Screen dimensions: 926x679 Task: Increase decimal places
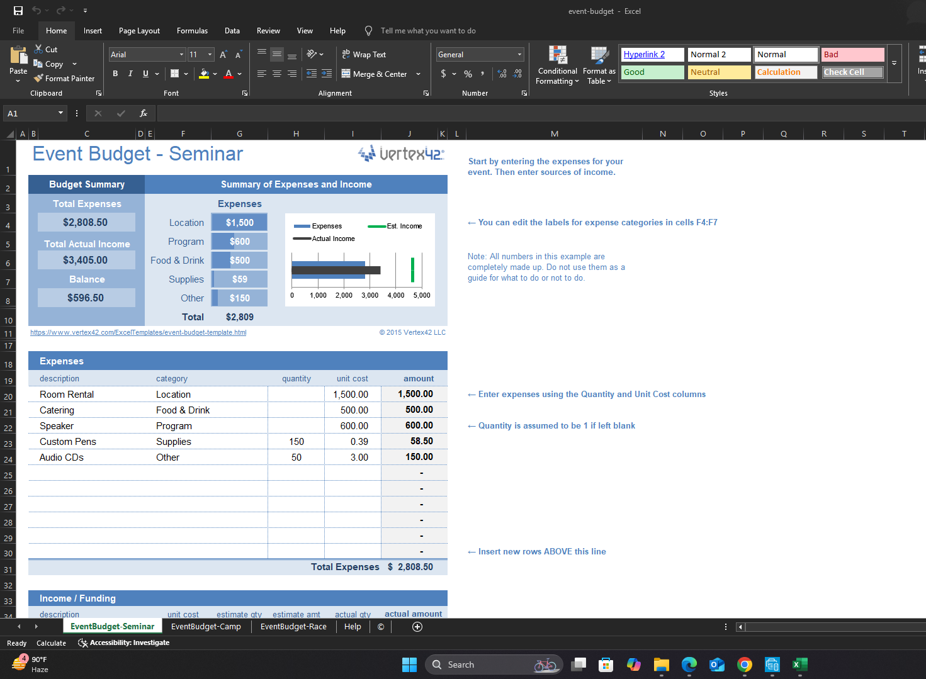tap(502, 74)
